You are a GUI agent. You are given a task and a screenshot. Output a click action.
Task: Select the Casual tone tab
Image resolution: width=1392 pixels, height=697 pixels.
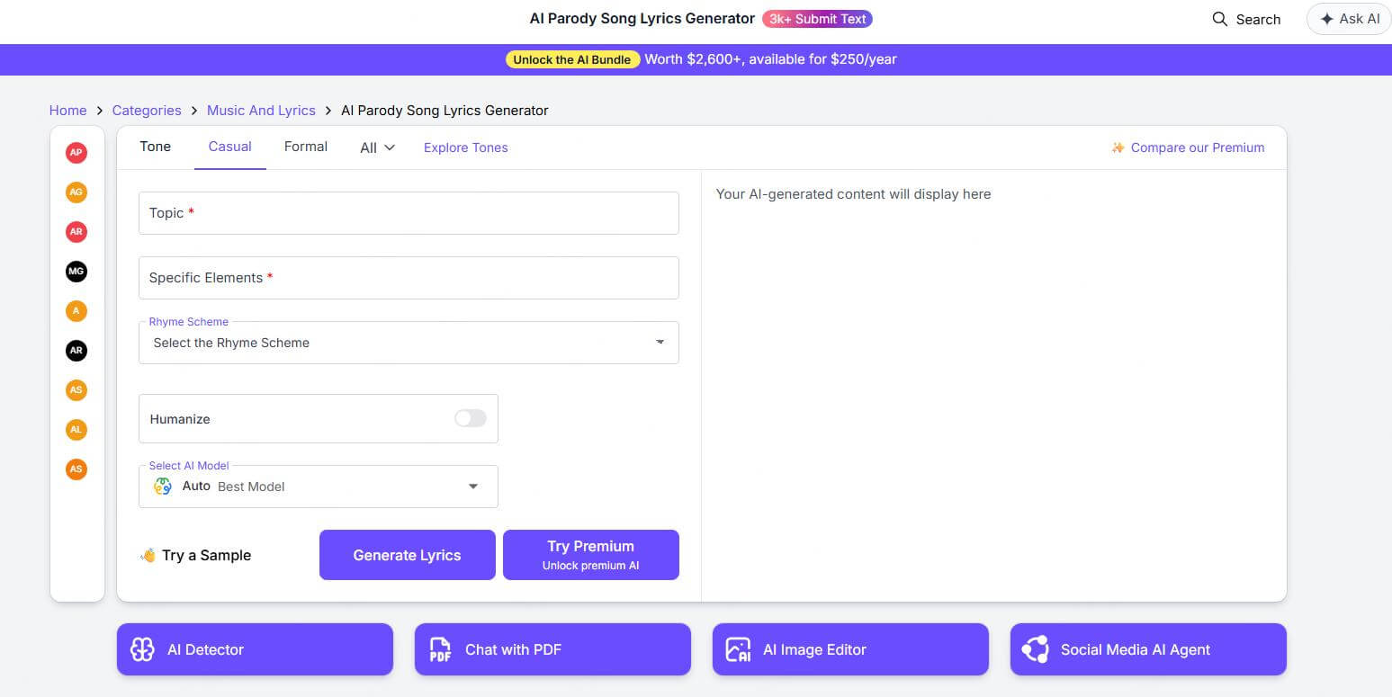[229, 146]
